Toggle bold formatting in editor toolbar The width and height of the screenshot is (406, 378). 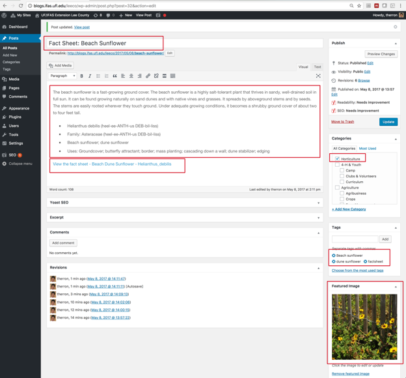[82, 76]
